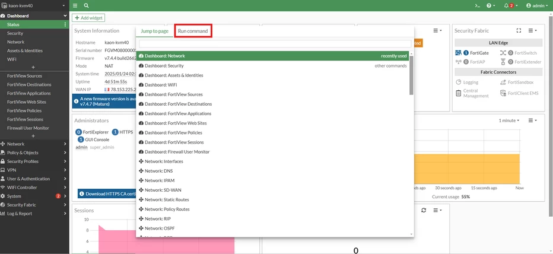Choose Dashboard: FortiView Sessions entry
Image resolution: width=553 pixels, height=254 pixels.
272,142
